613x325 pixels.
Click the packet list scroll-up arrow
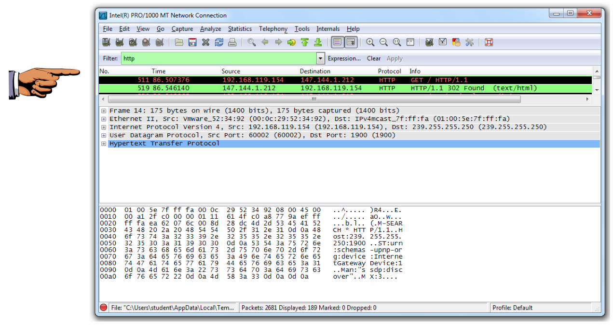597,71
